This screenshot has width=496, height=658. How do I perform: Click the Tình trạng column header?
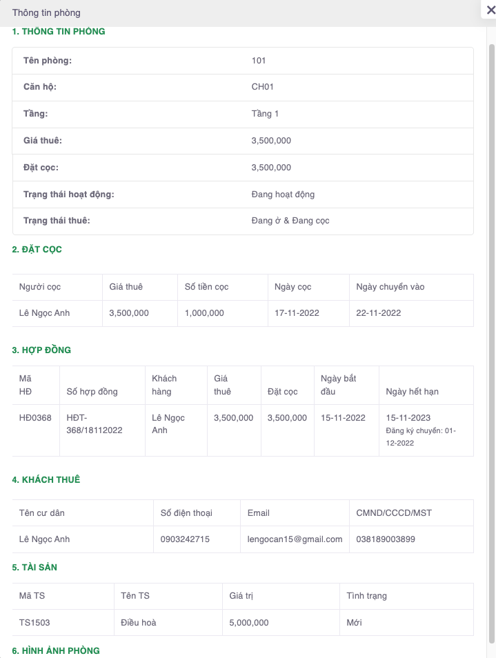[366, 596]
